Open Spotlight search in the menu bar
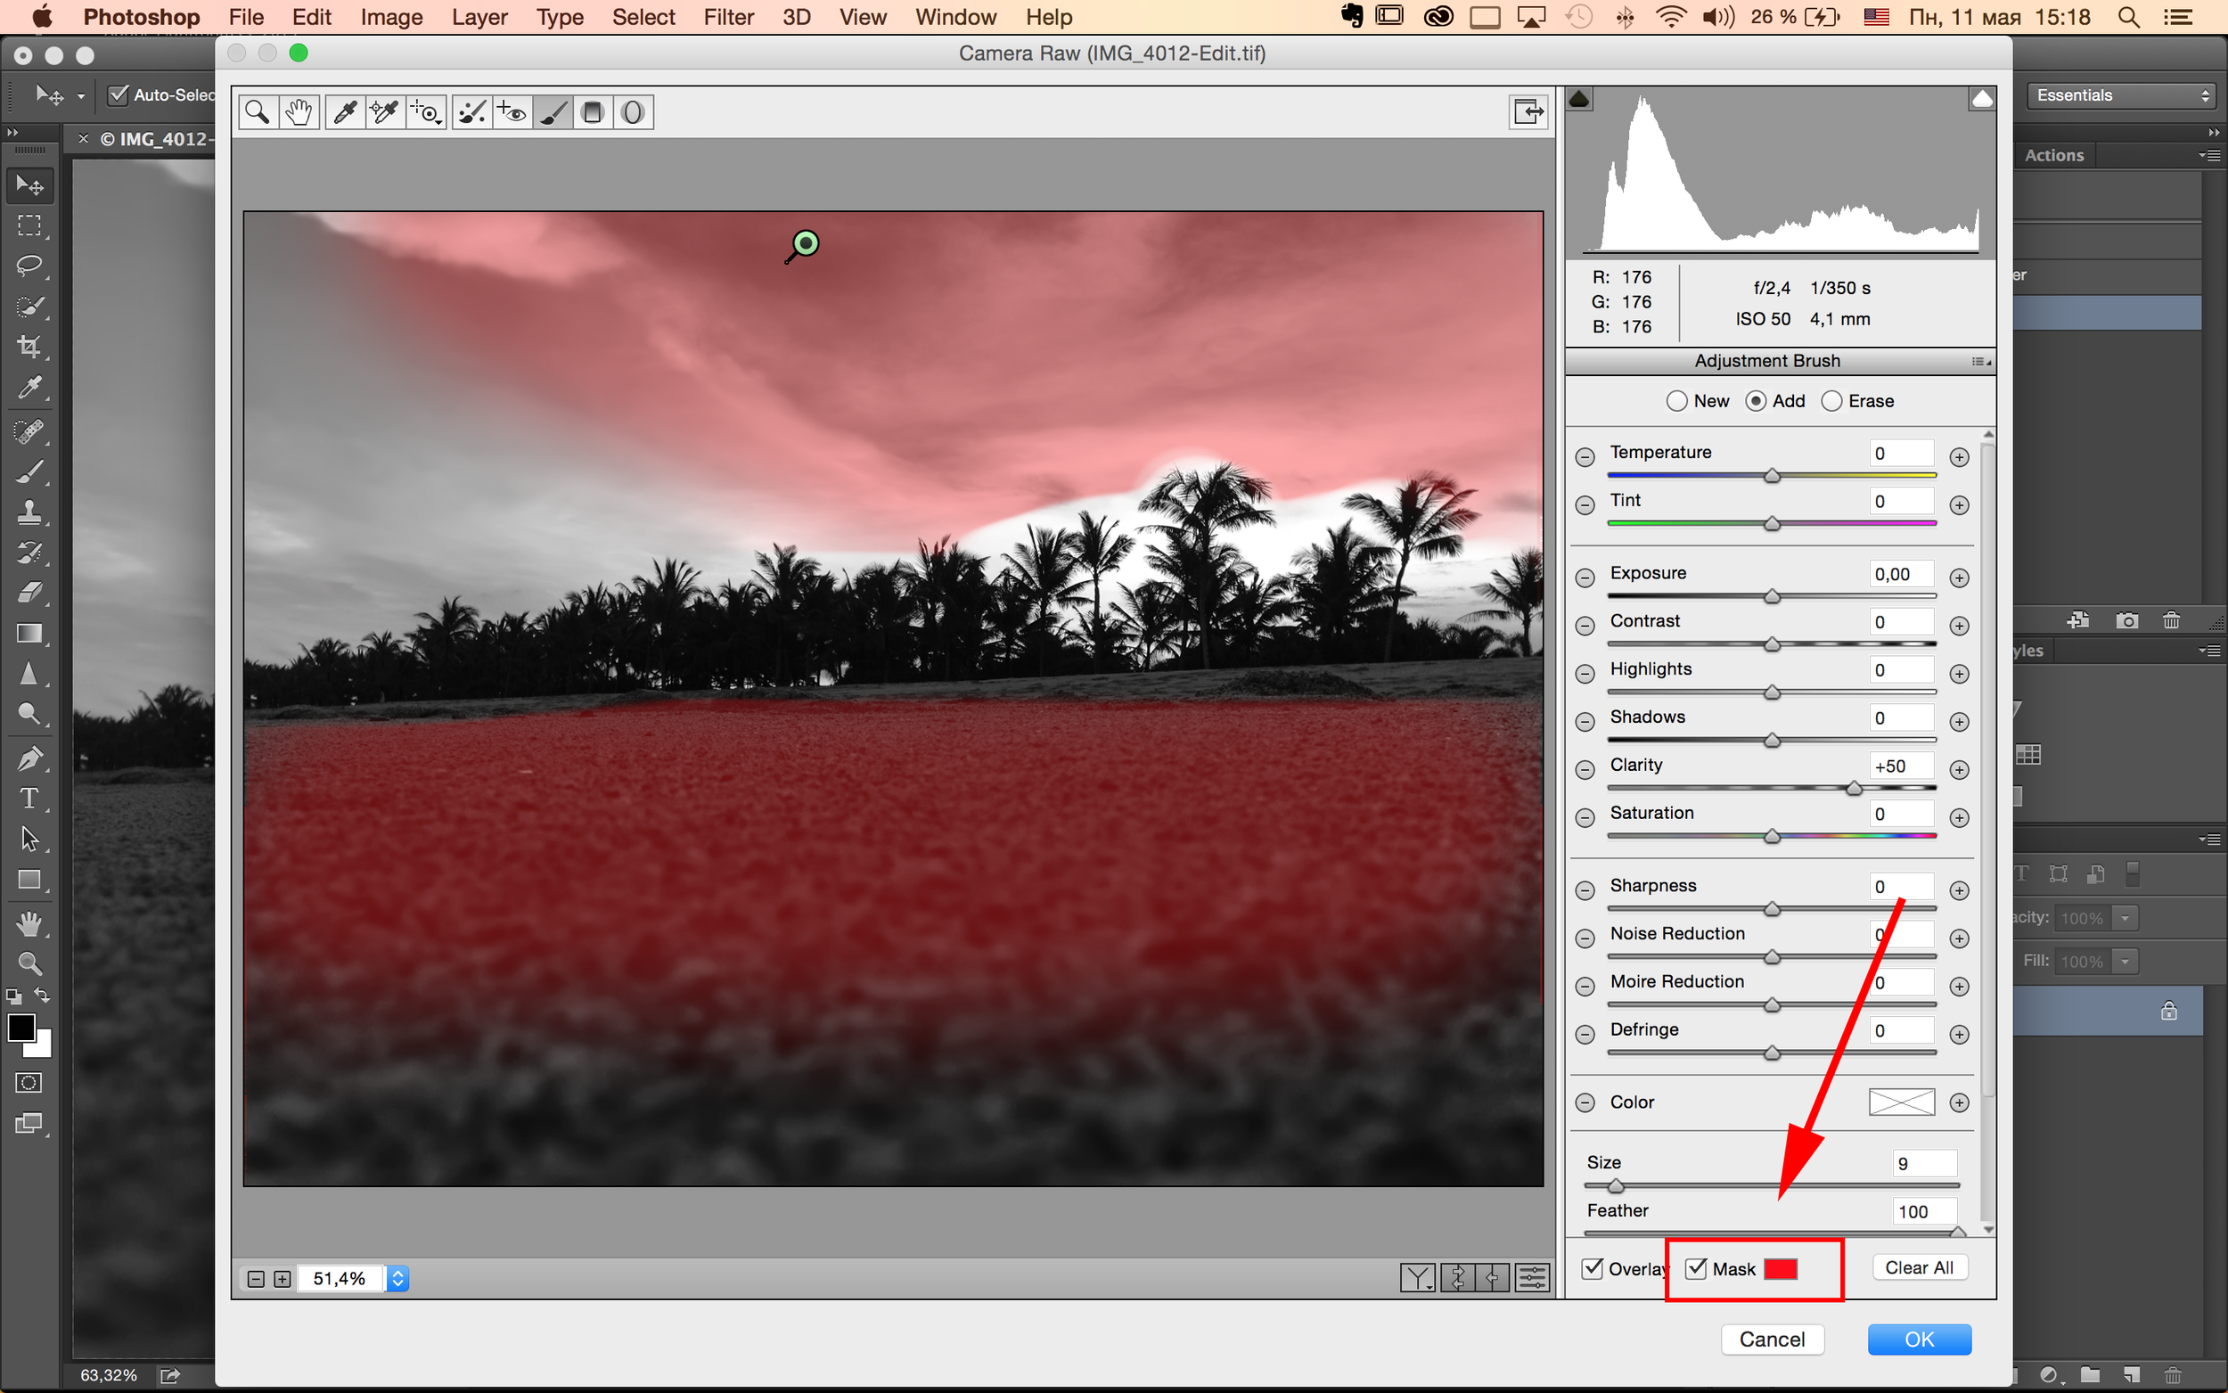Screen dimensions: 2228x1393 pyautogui.click(x=2127, y=17)
